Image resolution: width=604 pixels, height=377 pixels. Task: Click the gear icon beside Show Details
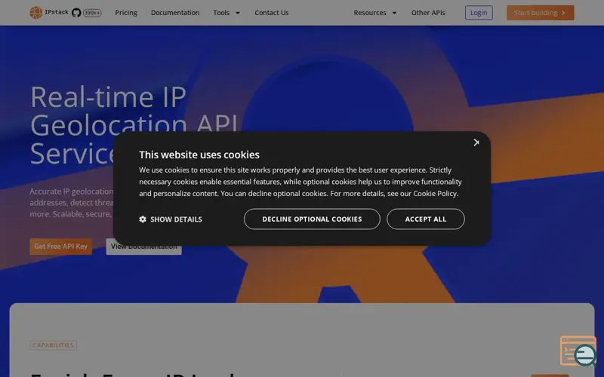coord(143,219)
